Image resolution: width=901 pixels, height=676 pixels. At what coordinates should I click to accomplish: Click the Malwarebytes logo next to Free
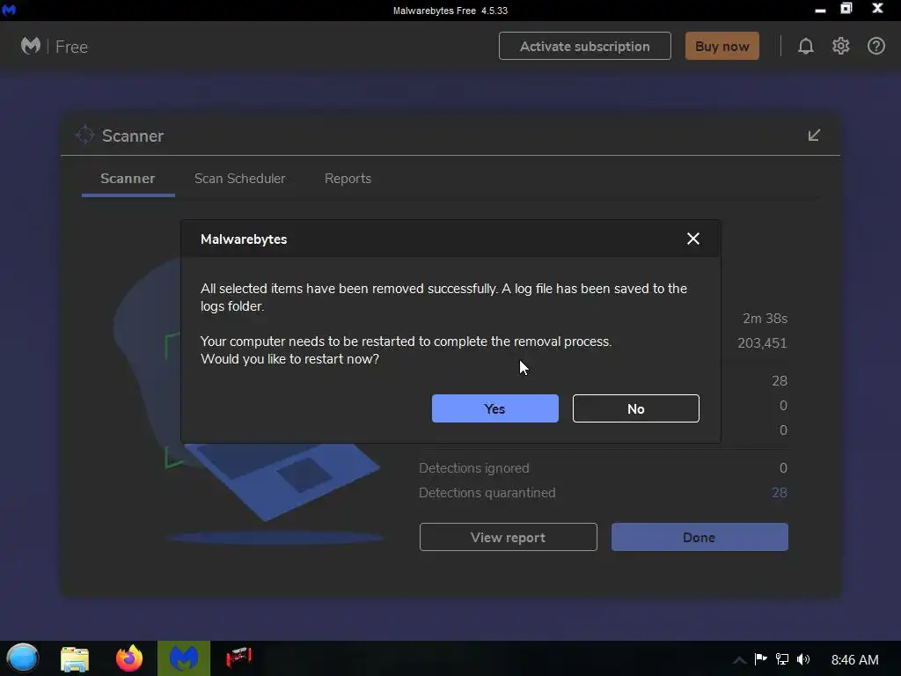[31, 46]
